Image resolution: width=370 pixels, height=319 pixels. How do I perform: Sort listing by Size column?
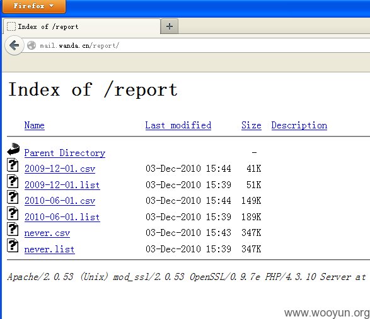click(x=251, y=125)
